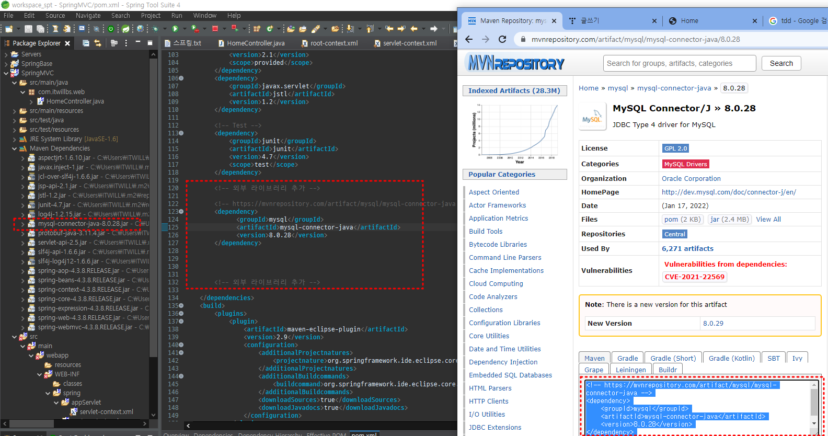This screenshot has height=436, width=828.
Task: Switch to root-context.xml editor tab
Action: pyautogui.click(x=330, y=43)
